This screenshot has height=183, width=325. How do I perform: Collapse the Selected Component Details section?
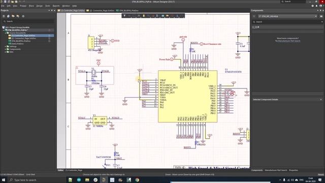321,100
